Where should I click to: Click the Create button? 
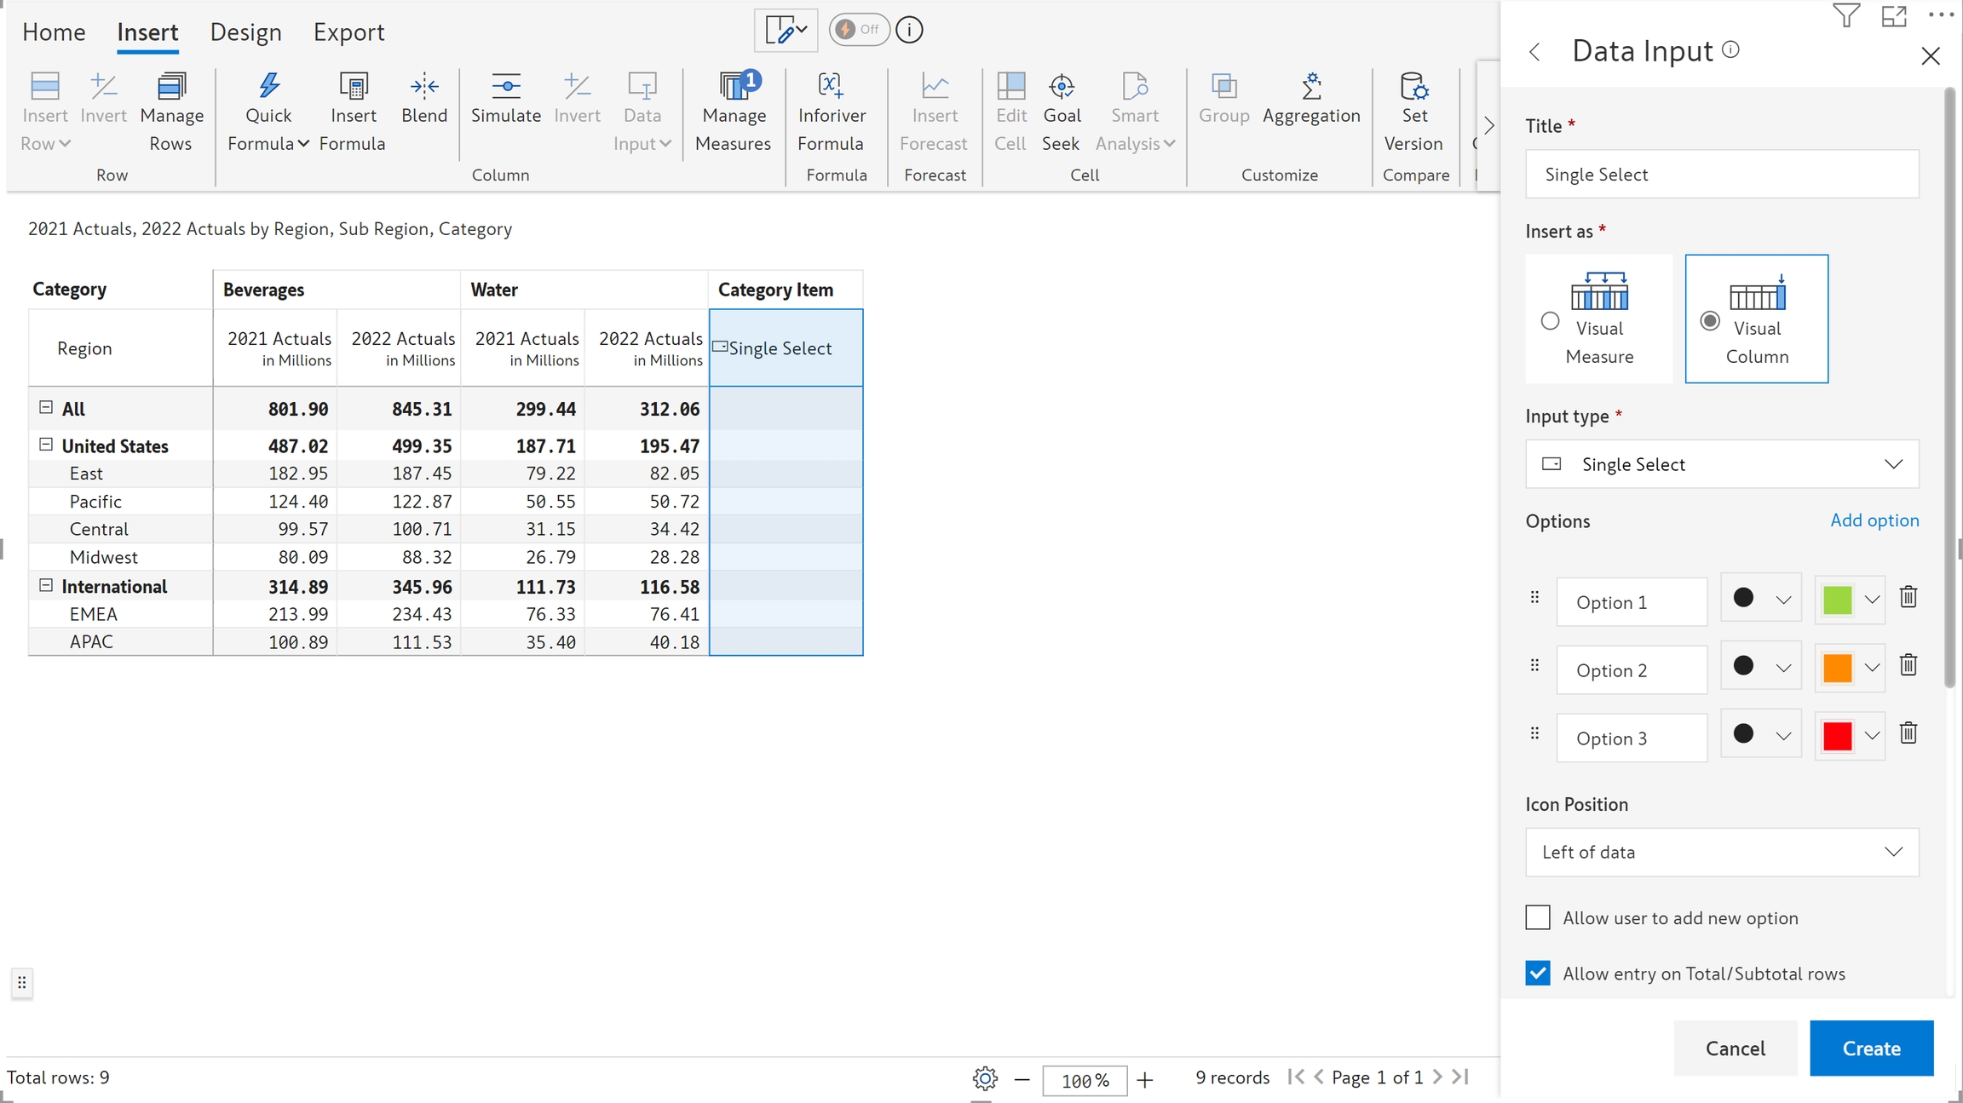(1871, 1048)
